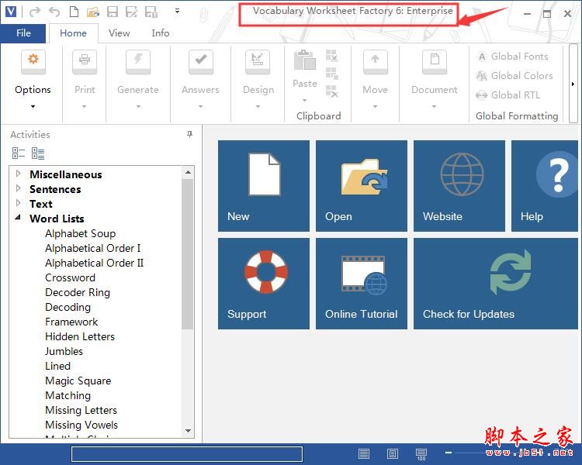582x465 pixels.
Task: Select Alphabetical Order II activity
Action: click(x=94, y=263)
